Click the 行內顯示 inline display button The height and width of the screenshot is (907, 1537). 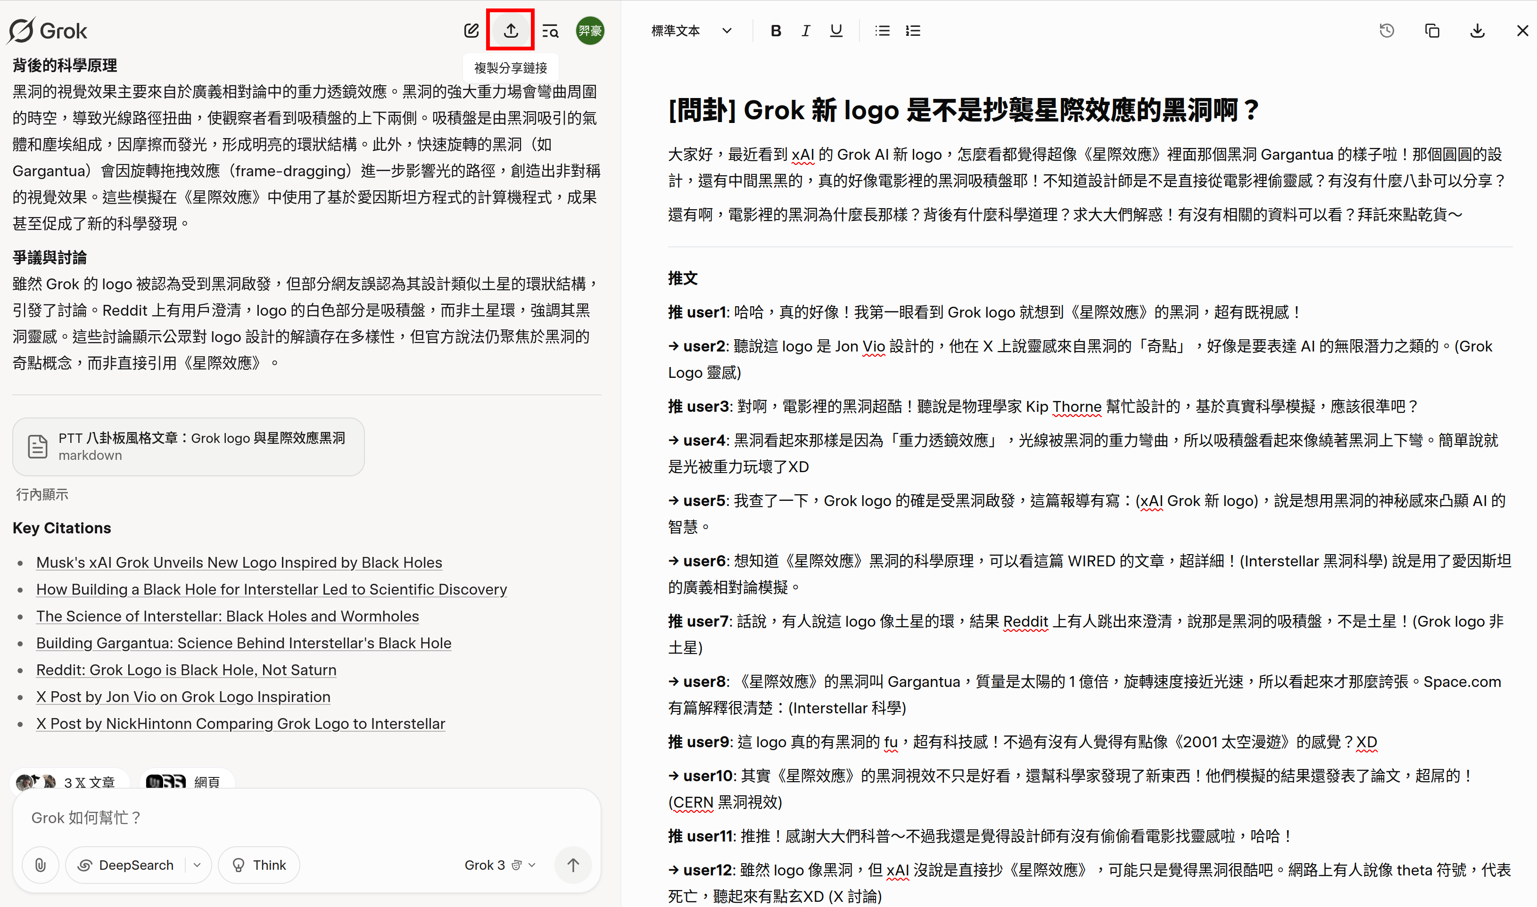[41, 494]
